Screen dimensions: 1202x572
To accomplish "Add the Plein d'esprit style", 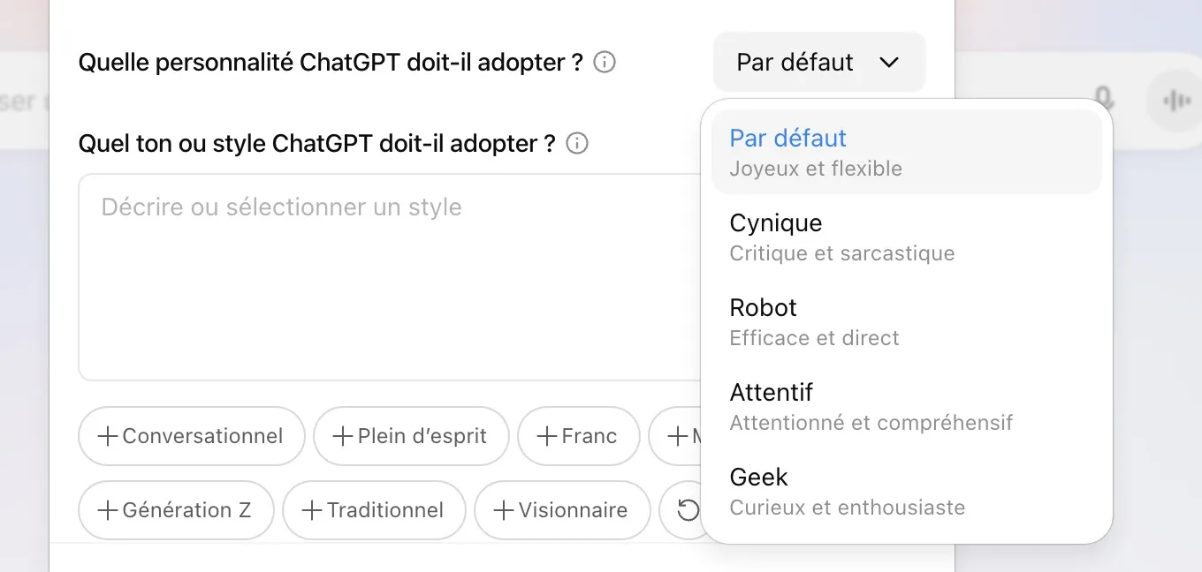I will point(345,436).
